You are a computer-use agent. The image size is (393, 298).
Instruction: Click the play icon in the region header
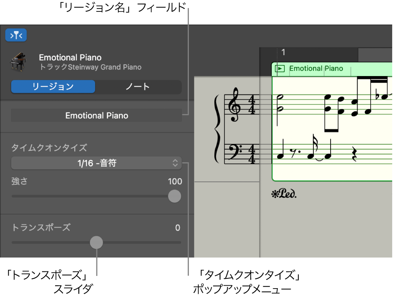[280, 69]
